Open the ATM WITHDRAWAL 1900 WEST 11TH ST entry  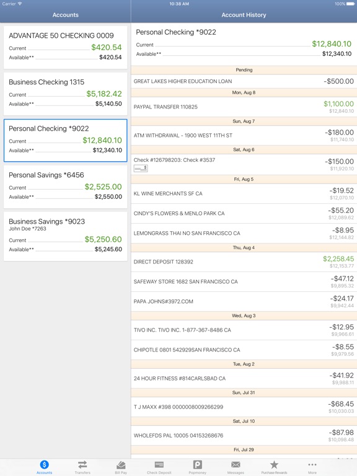[x=244, y=135]
